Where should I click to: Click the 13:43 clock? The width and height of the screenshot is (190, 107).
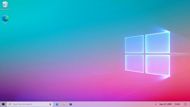coord(177,104)
